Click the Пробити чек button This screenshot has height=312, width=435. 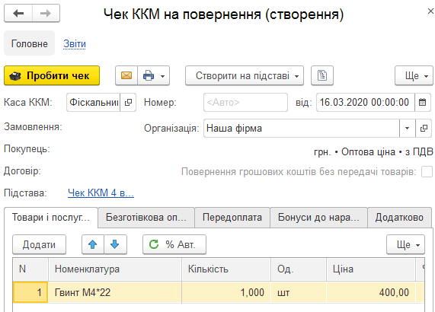52,75
